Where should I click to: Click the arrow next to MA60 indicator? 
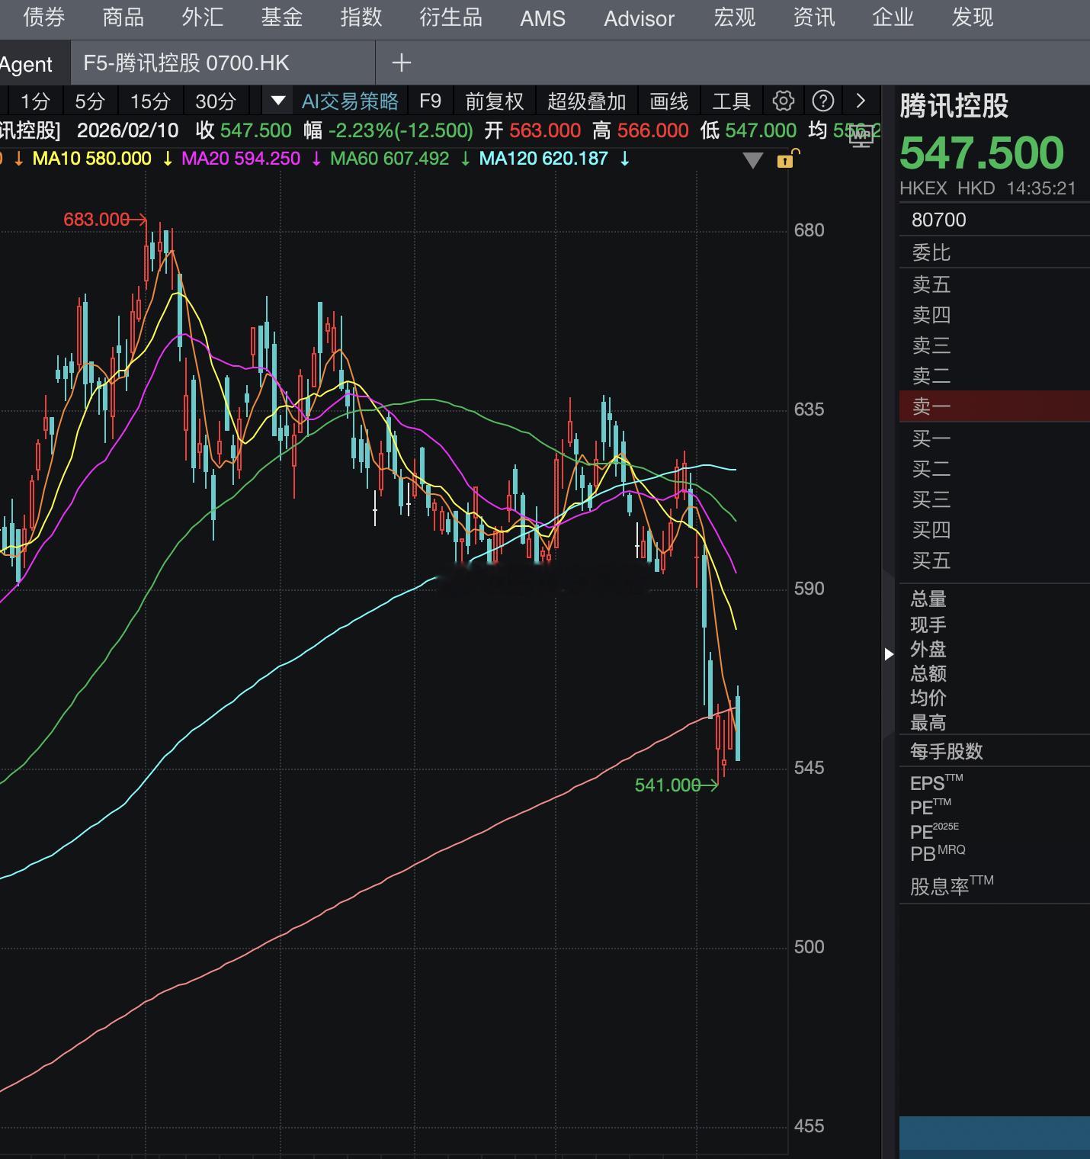pyautogui.click(x=465, y=159)
